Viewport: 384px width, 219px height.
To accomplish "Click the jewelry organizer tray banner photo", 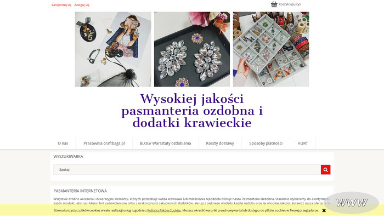I will [271, 49].
